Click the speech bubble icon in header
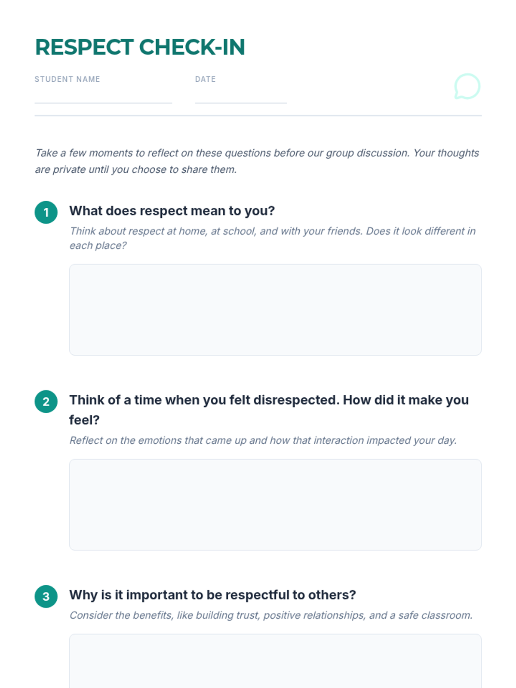This screenshot has width=516, height=688. coord(467,86)
